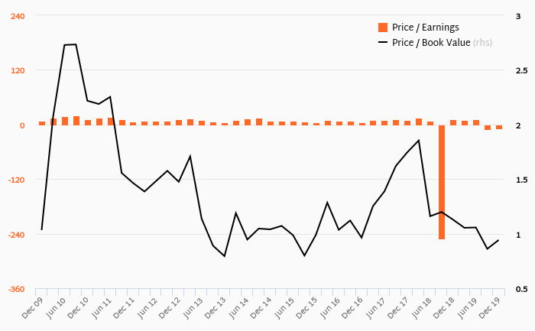The image size is (535, 331).
Task: Click the large negative orange bar
Action: 442,182
